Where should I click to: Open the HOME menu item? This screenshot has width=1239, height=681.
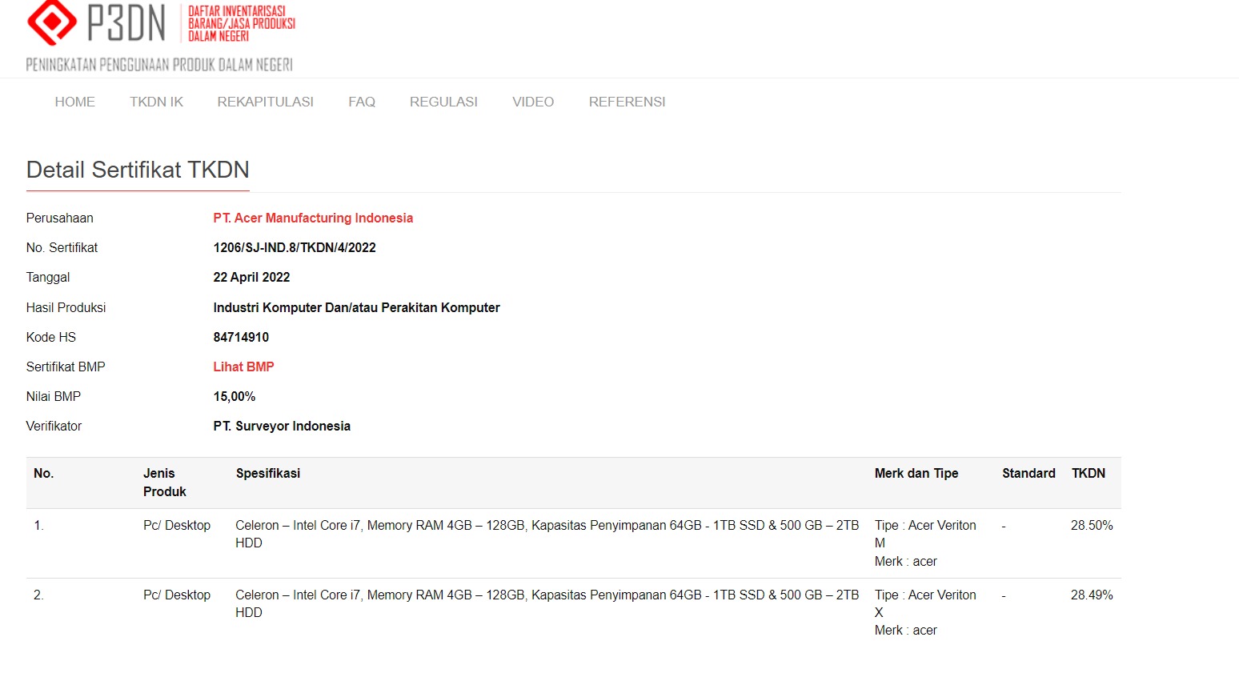[x=74, y=102]
